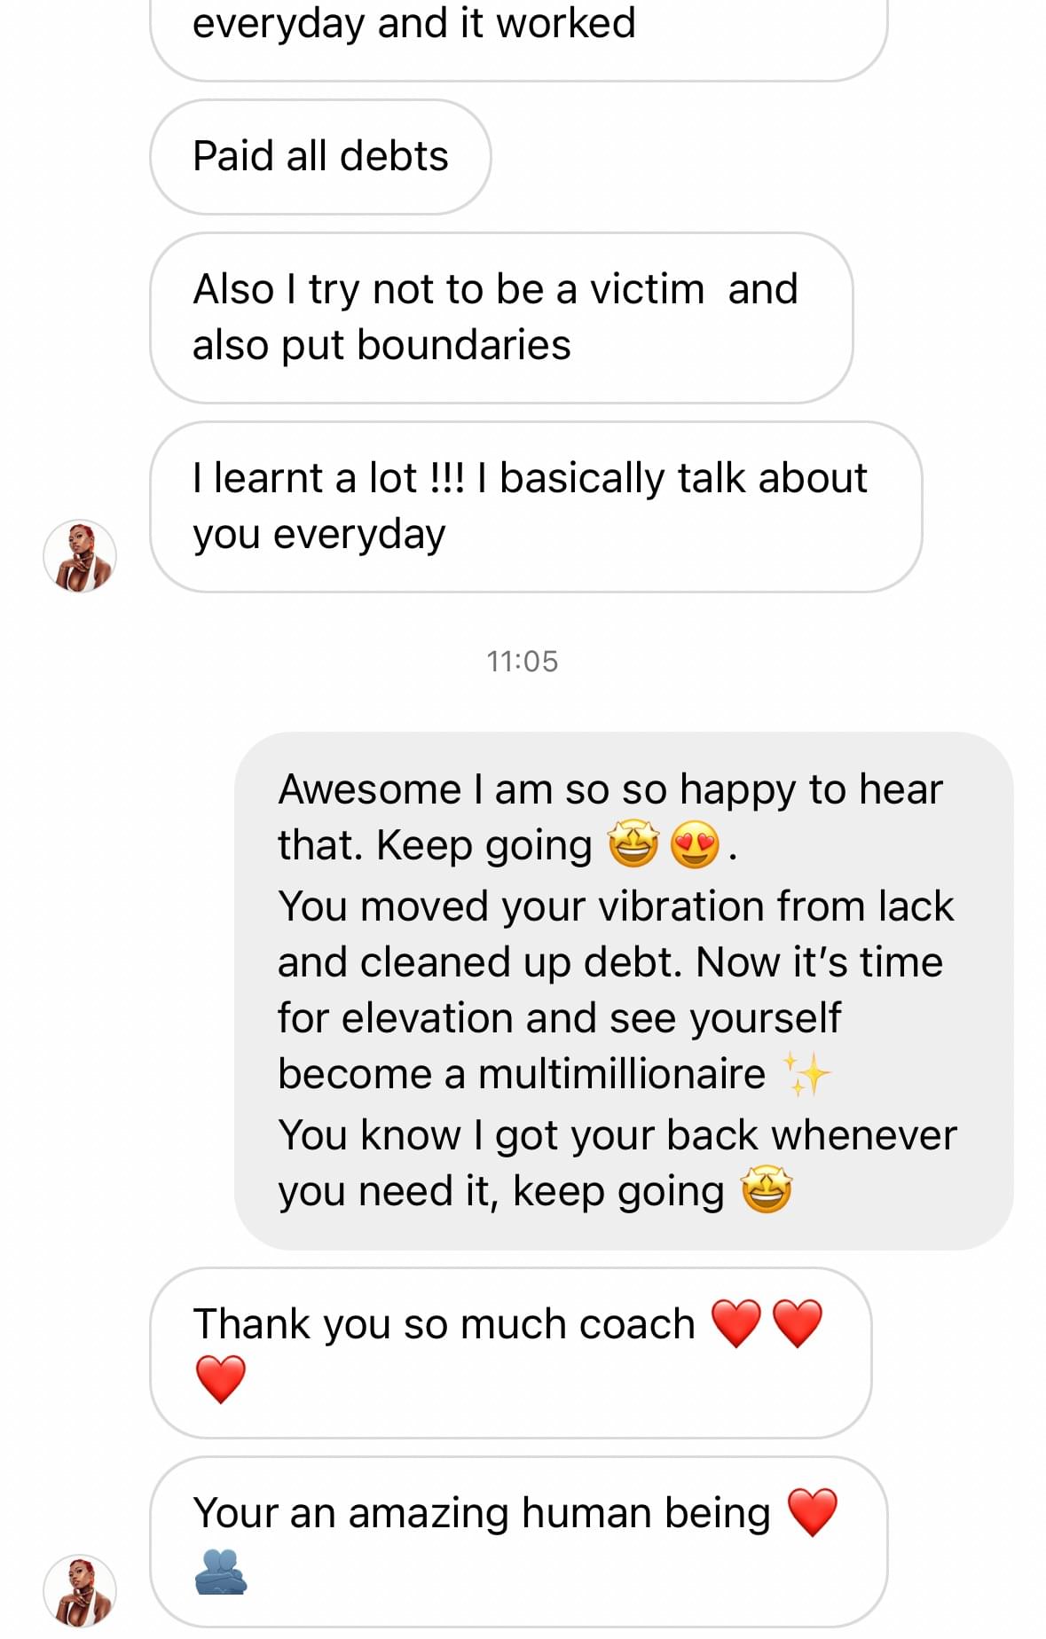Viewport: 1046px width, 1639px height.
Task: Click the star-struck emoji ending the gray message
Action: 767,1190
